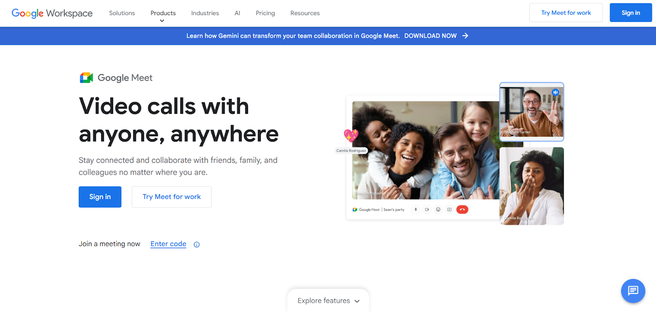Open the AI menu item
Viewport: 656px width, 313px height.
(237, 13)
